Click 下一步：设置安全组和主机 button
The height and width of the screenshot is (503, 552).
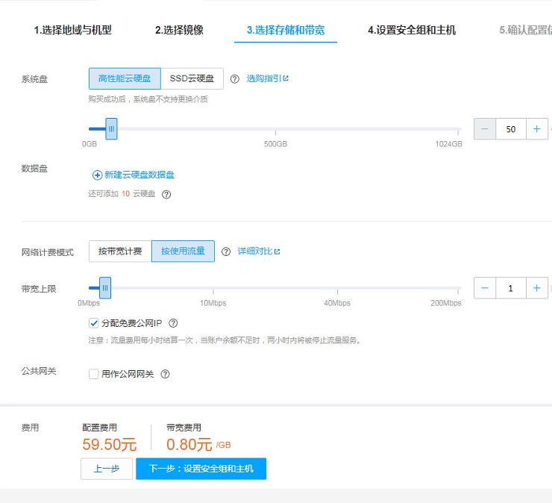click(x=201, y=469)
